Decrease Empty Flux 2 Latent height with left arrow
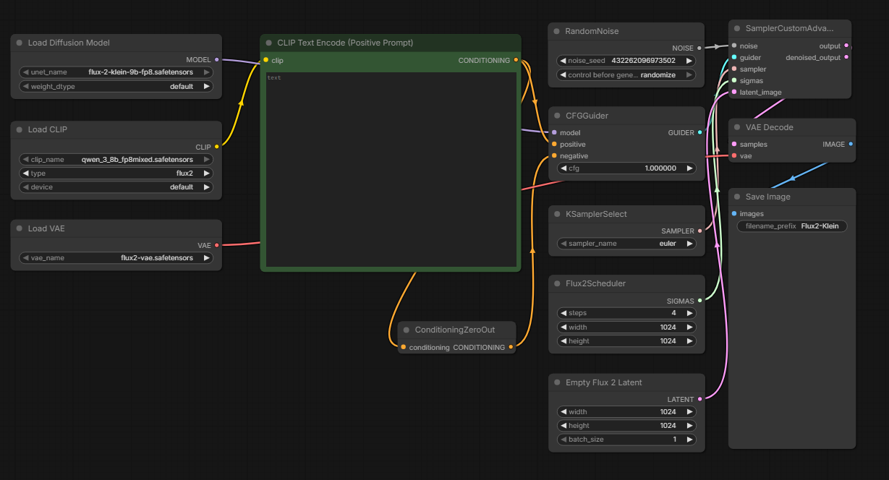Image resolution: width=889 pixels, height=480 pixels. pyautogui.click(x=563, y=426)
